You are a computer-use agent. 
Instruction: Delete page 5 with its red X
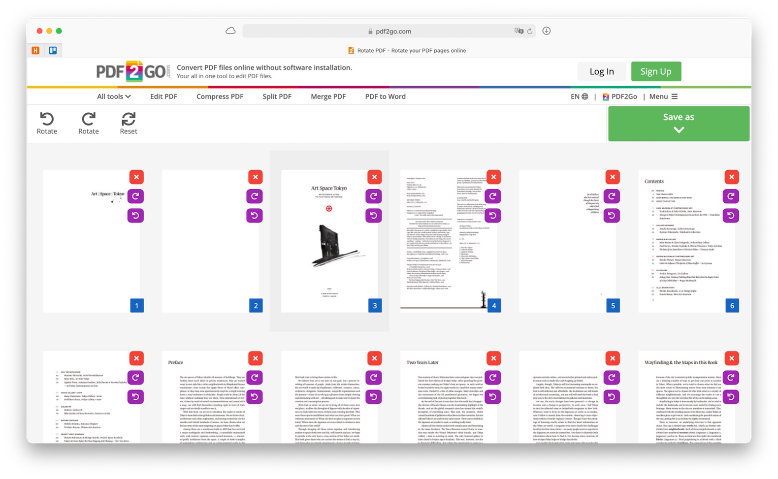click(x=613, y=177)
